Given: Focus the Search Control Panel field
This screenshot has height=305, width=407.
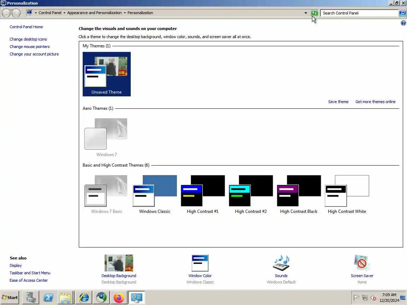Looking at the screenshot, I should coord(360,13).
